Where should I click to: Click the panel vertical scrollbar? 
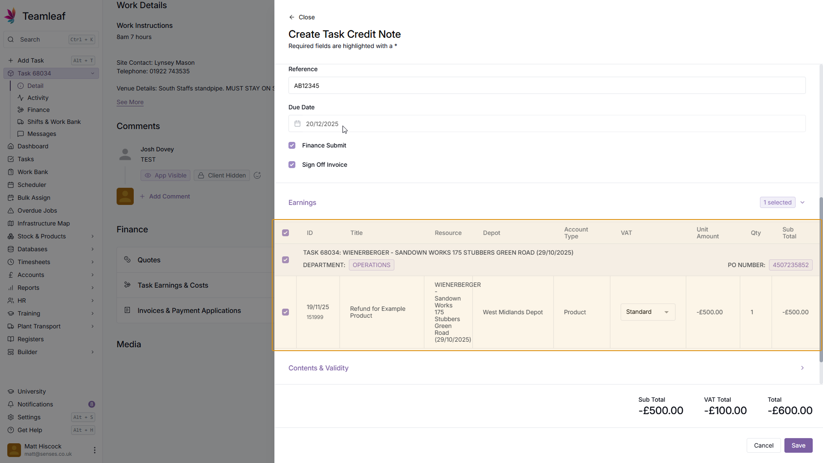[x=821, y=279]
